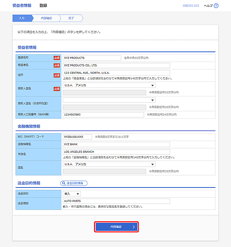Select the 入力 step tab
The width and height of the screenshot is (231, 247).
pos(22,18)
